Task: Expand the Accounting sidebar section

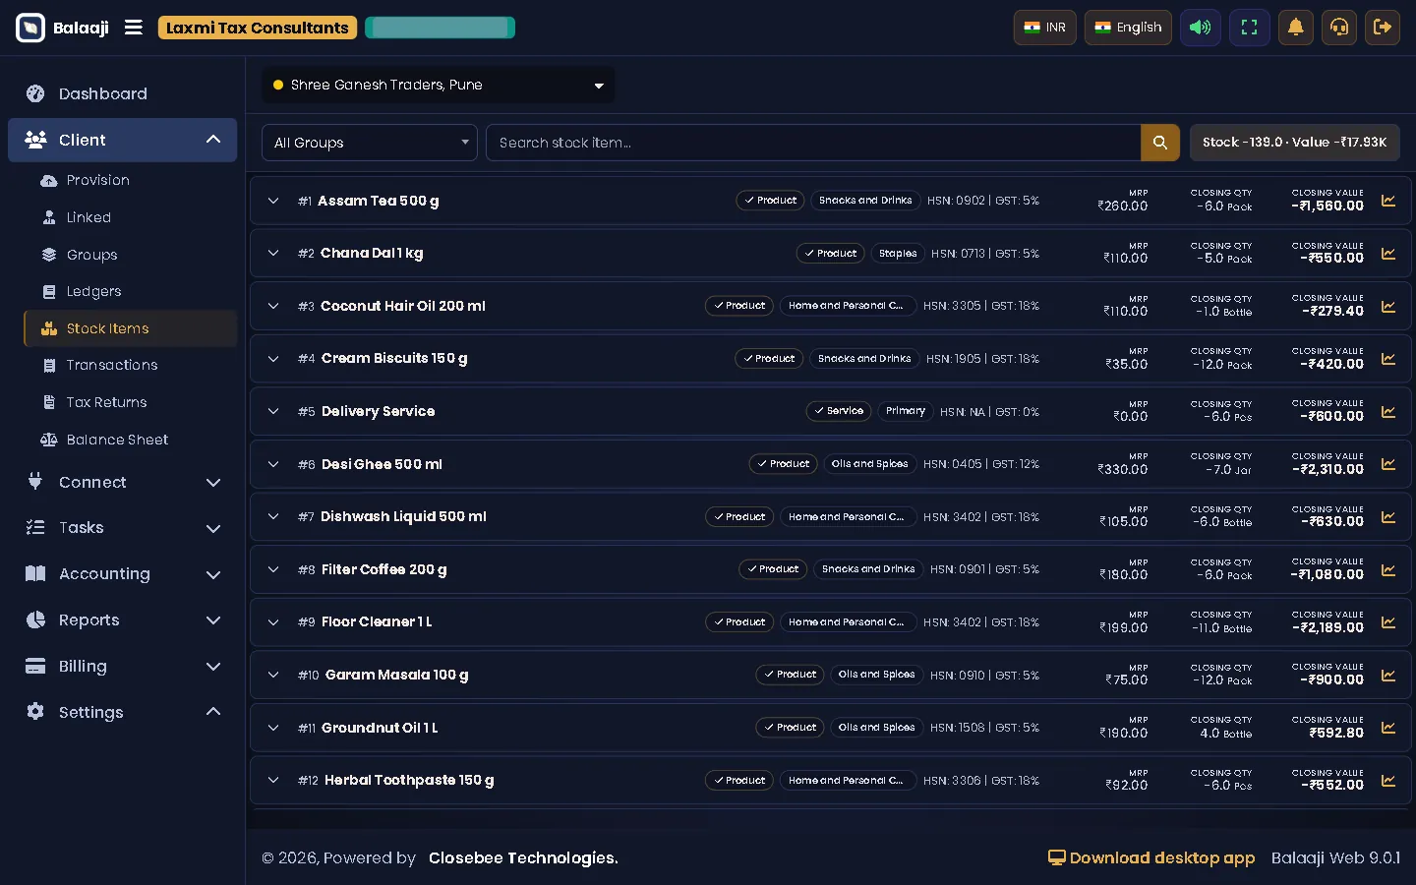Action: click(x=123, y=574)
